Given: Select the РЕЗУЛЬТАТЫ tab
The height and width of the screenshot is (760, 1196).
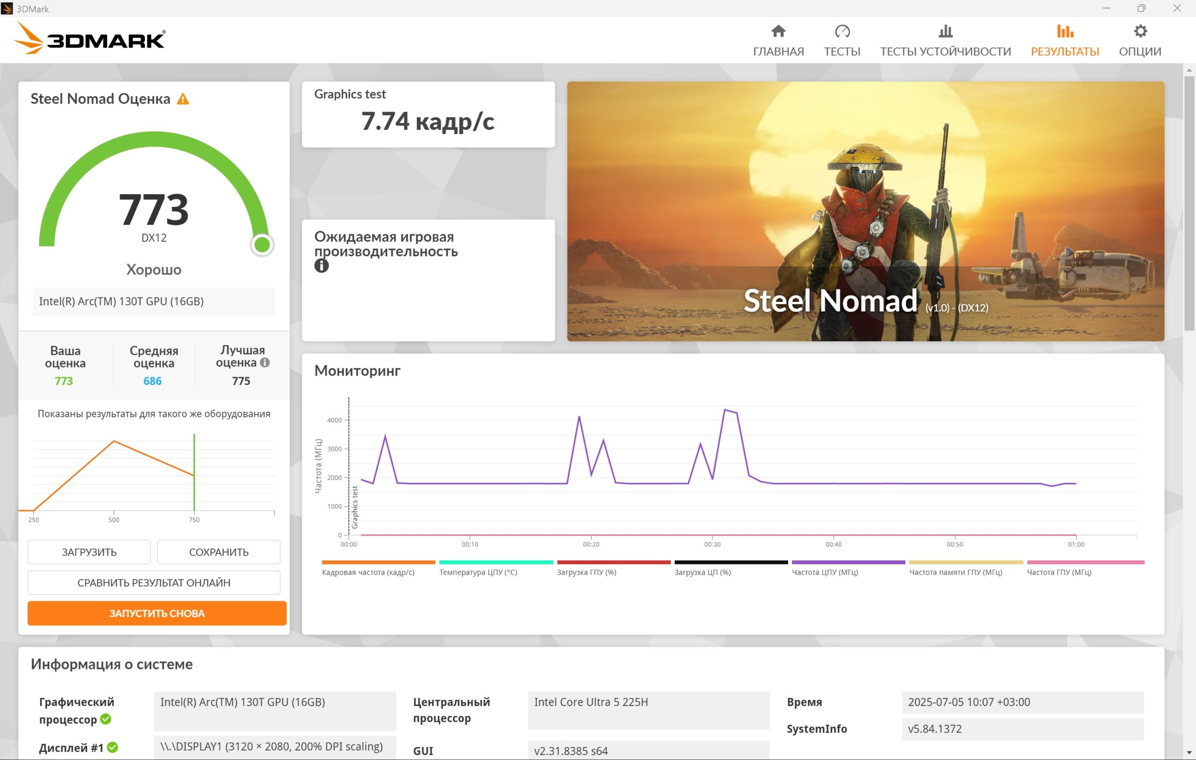Looking at the screenshot, I should point(1064,40).
